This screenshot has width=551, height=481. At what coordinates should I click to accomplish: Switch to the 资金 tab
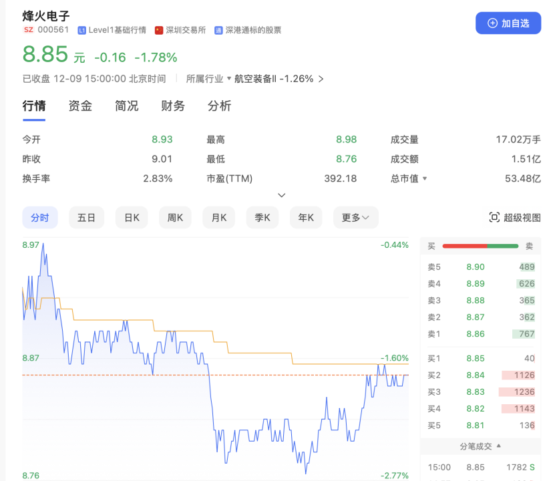click(80, 106)
